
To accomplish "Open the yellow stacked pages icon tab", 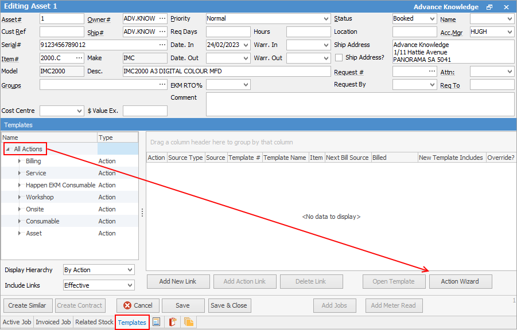I will click(188, 322).
